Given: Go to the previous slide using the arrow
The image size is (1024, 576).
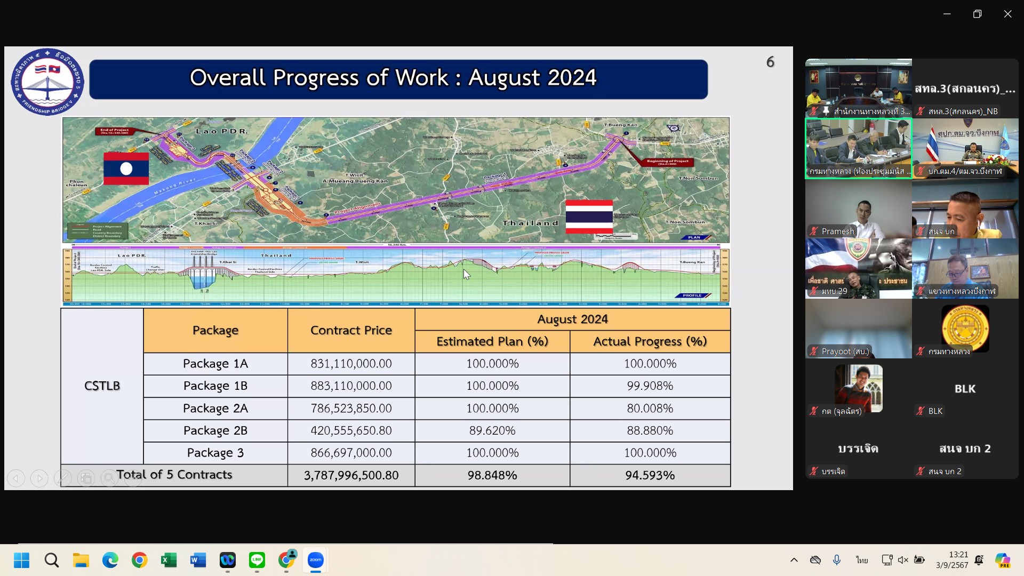Looking at the screenshot, I should (16, 478).
